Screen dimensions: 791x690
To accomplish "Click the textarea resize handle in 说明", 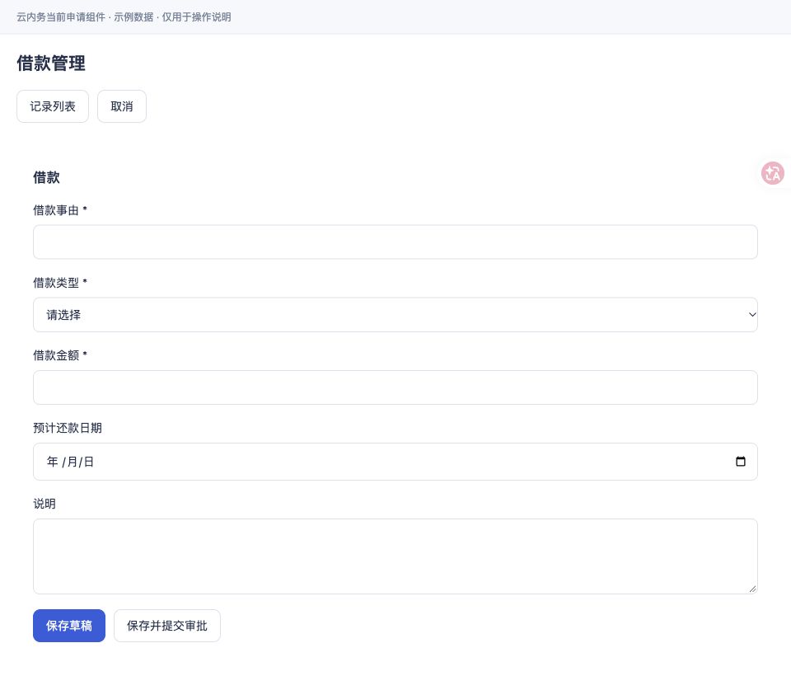I will point(752,589).
